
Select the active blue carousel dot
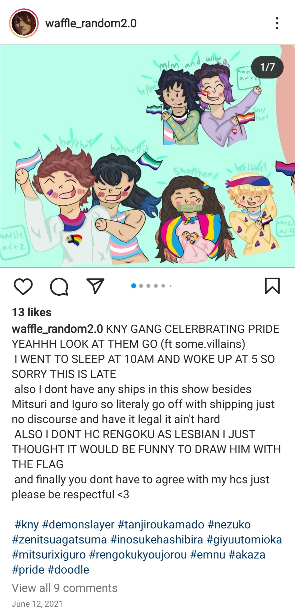[134, 286]
